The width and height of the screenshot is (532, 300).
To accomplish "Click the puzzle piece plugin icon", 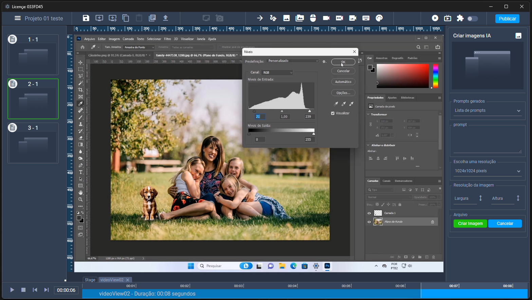I will pyautogui.click(x=460, y=18).
